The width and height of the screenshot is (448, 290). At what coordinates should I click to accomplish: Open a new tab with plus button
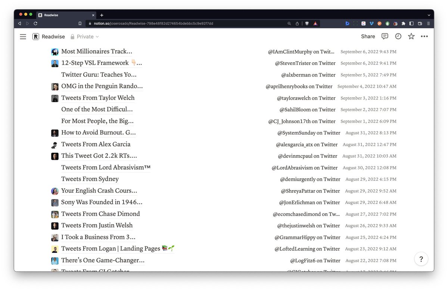click(102, 15)
